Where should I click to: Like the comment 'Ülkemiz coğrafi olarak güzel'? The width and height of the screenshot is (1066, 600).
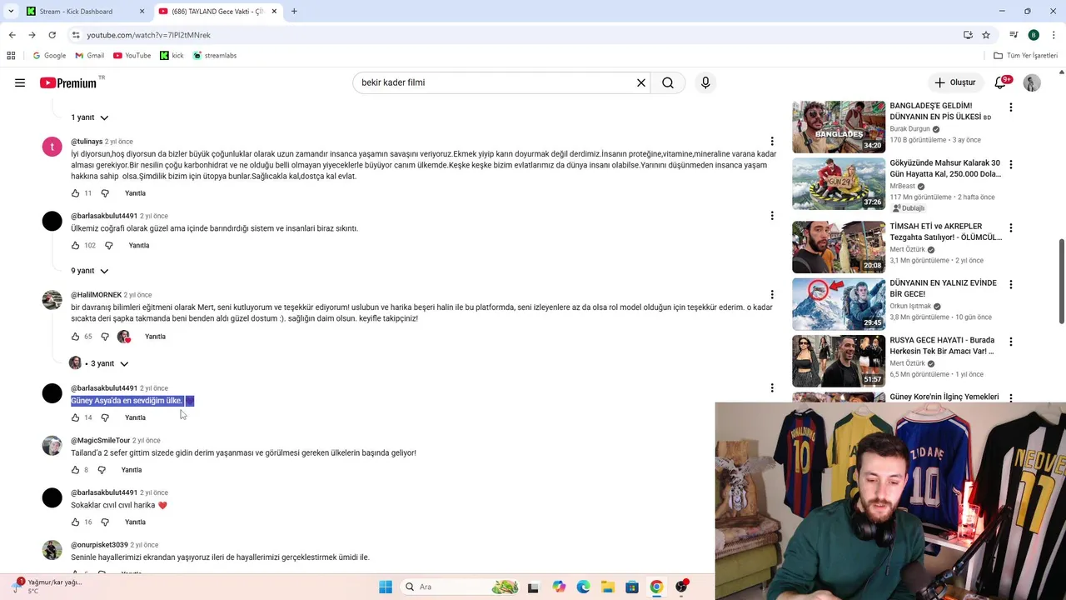75,246
